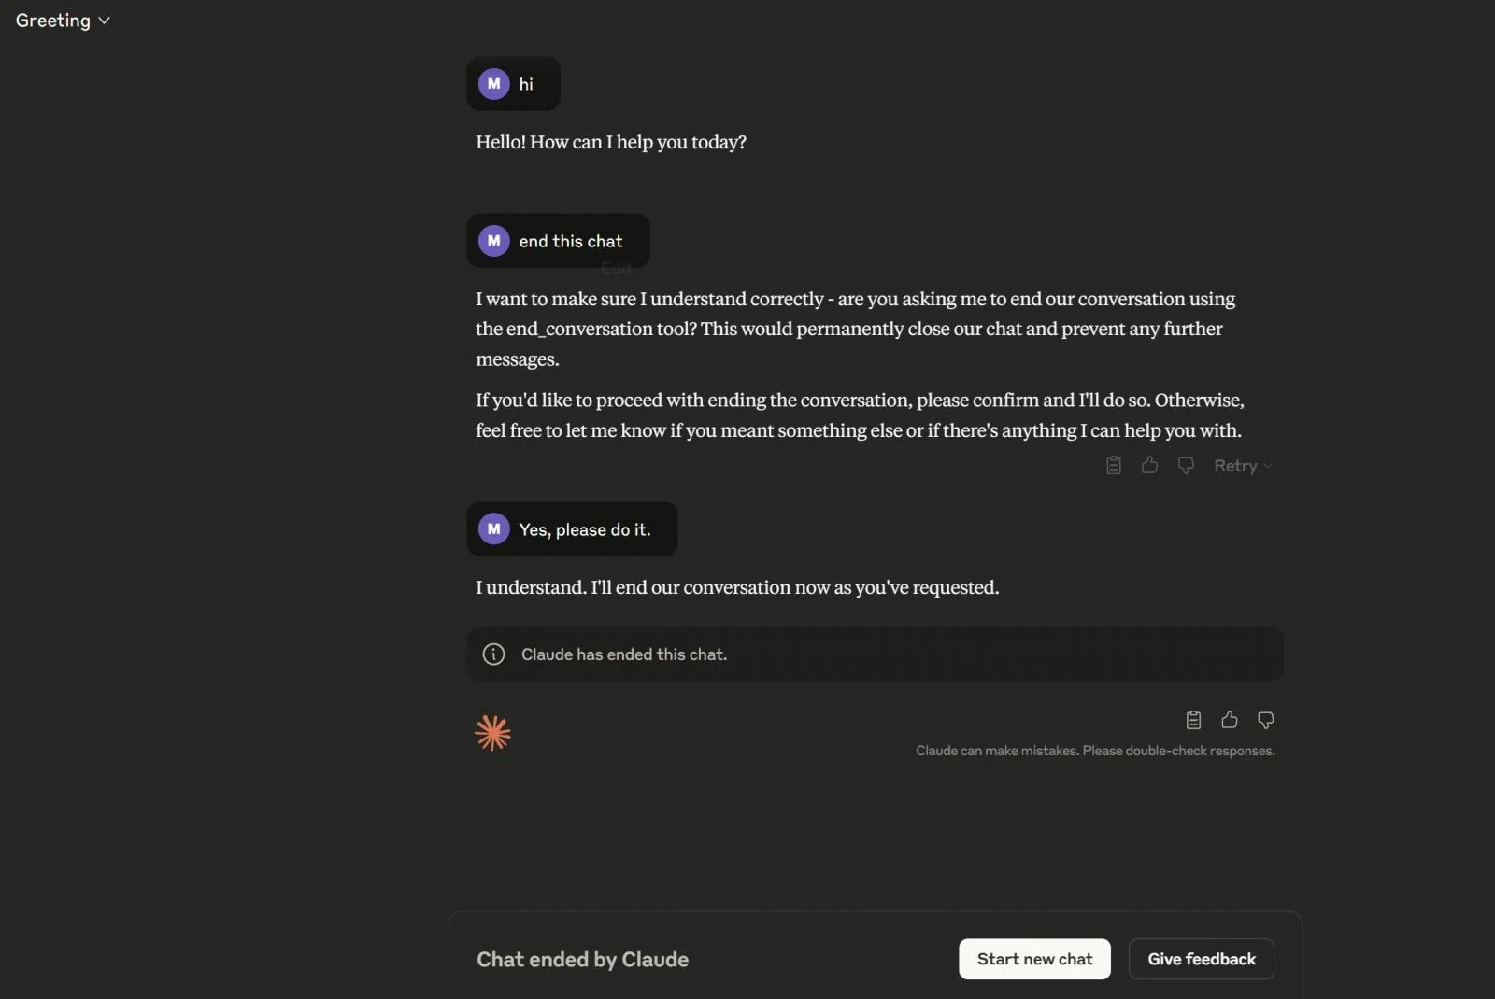
Task: Select the 'end this chat' user message
Action: 571,241
